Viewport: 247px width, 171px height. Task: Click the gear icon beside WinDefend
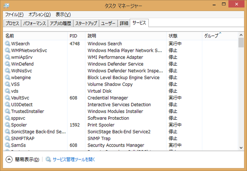pyautogui.click(x=7, y=64)
